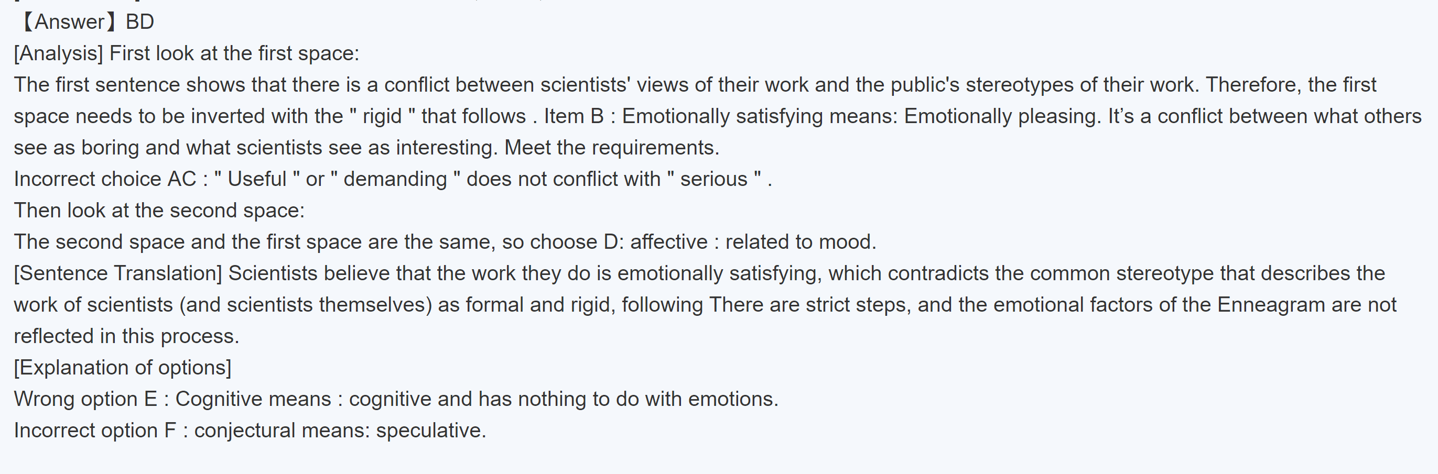Click the "Item B" text
This screenshot has height=474, width=1438.
click(x=574, y=117)
